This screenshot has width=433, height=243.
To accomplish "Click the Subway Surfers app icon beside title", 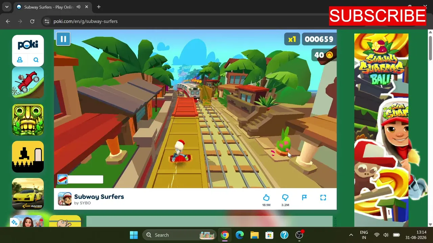I will (65, 199).
